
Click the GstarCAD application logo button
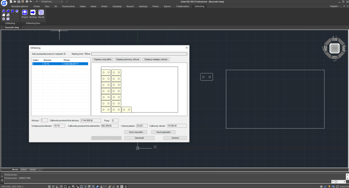coord(4,2)
